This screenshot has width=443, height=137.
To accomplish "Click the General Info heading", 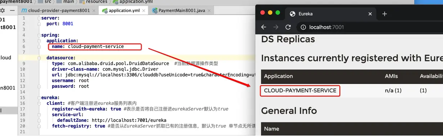I will point(289,111).
